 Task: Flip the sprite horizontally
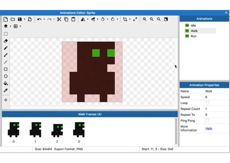(x=83, y=19)
